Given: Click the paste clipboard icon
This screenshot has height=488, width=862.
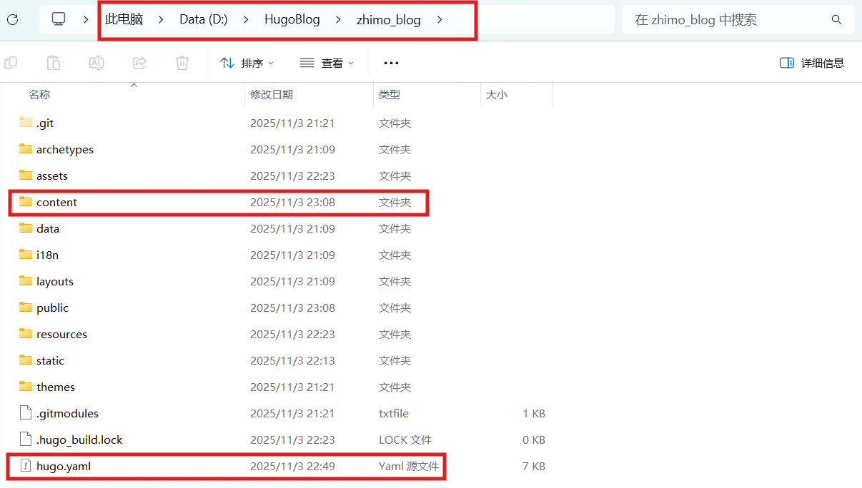Looking at the screenshot, I should 54,63.
